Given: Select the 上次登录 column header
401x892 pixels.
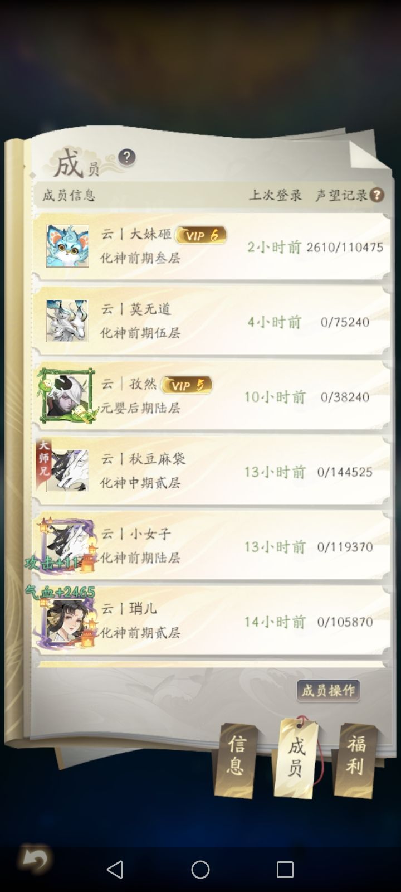Looking at the screenshot, I should point(275,195).
